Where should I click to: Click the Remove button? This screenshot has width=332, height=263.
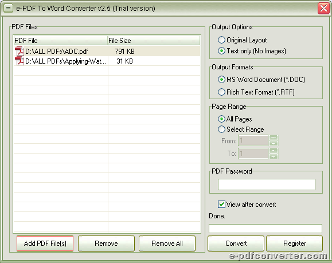point(106,244)
